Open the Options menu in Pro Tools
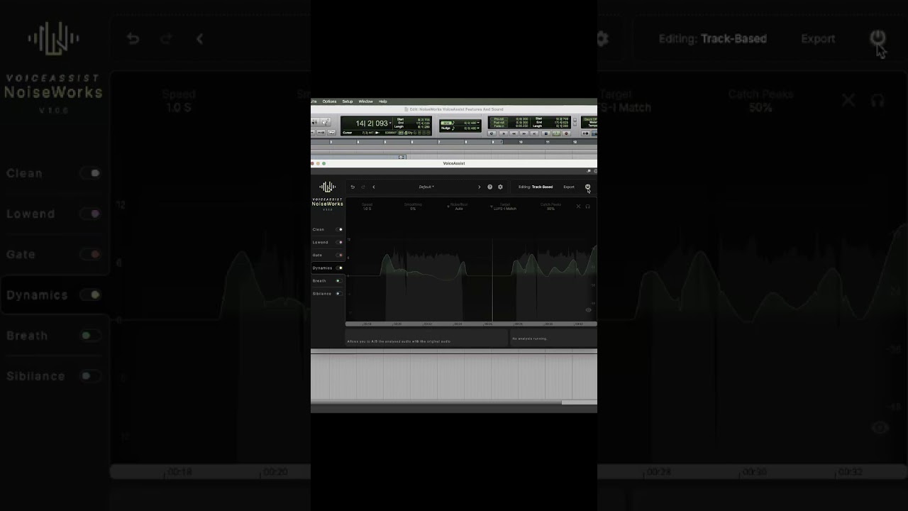The image size is (908, 511). click(329, 101)
